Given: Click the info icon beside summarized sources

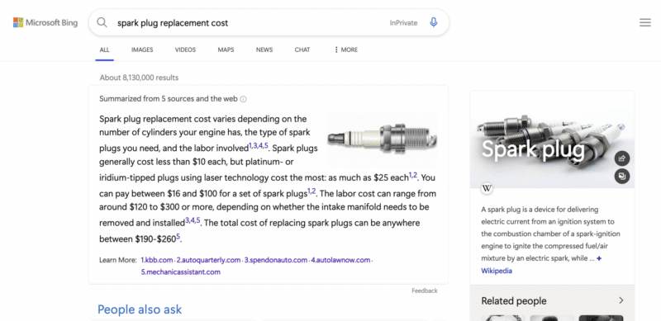Looking at the screenshot, I should point(243,99).
